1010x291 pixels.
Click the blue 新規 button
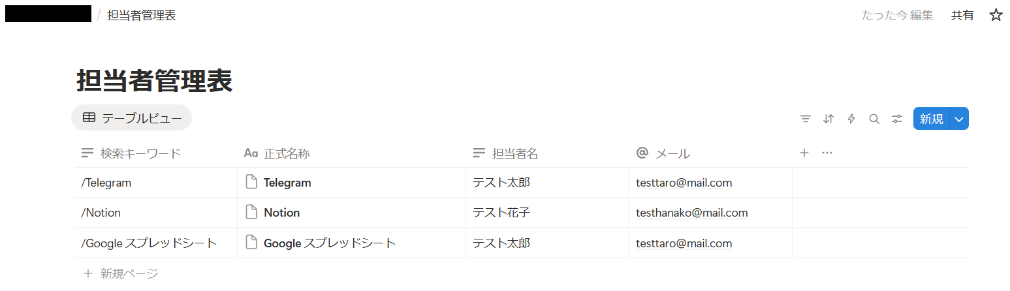tap(931, 119)
